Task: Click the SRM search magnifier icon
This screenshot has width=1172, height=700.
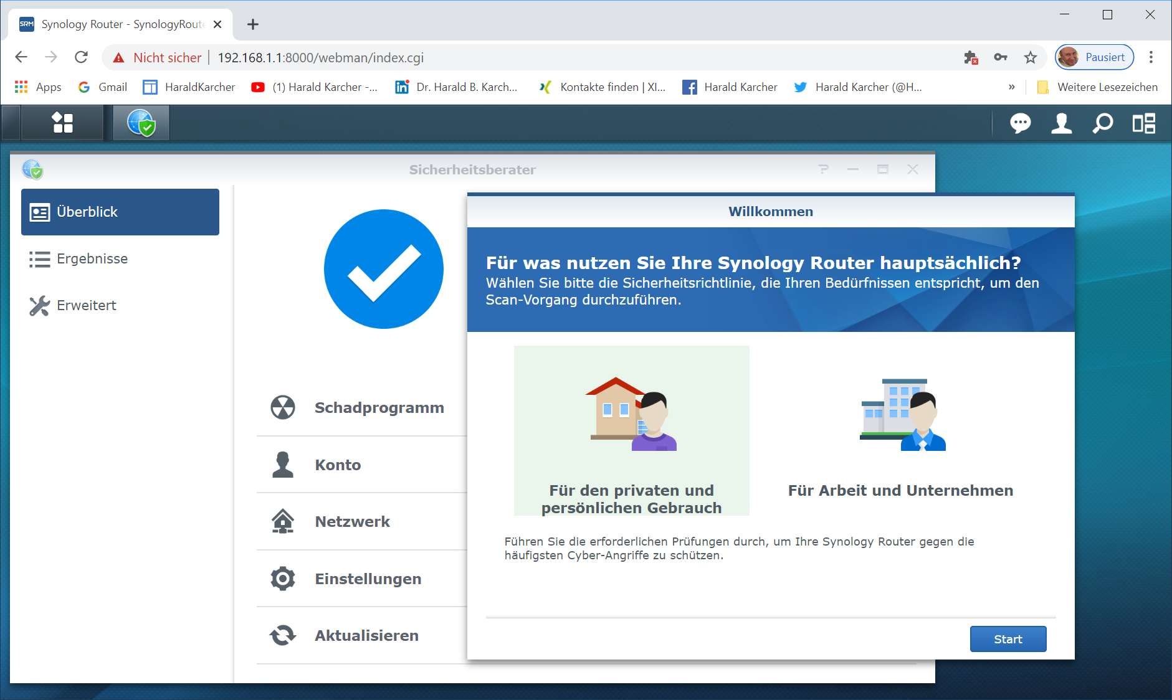Action: [1103, 123]
